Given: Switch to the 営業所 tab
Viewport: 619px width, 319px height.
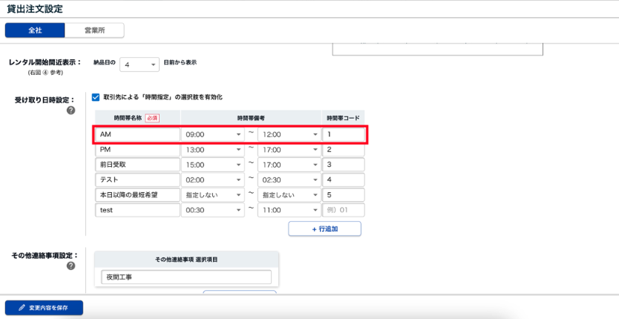Looking at the screenshot, I should [94, 30].
